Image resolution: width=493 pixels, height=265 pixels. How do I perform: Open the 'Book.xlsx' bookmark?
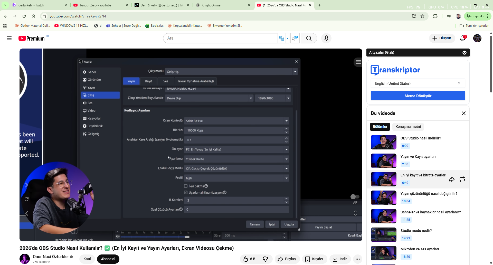click(155, 26)
